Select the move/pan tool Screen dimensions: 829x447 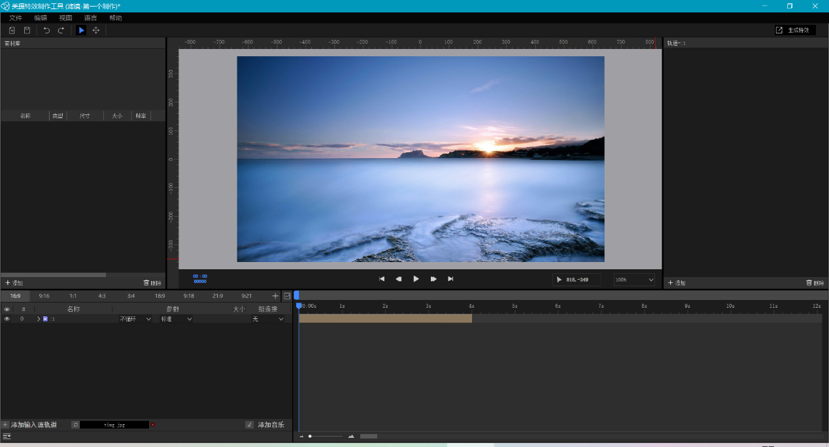96,30
